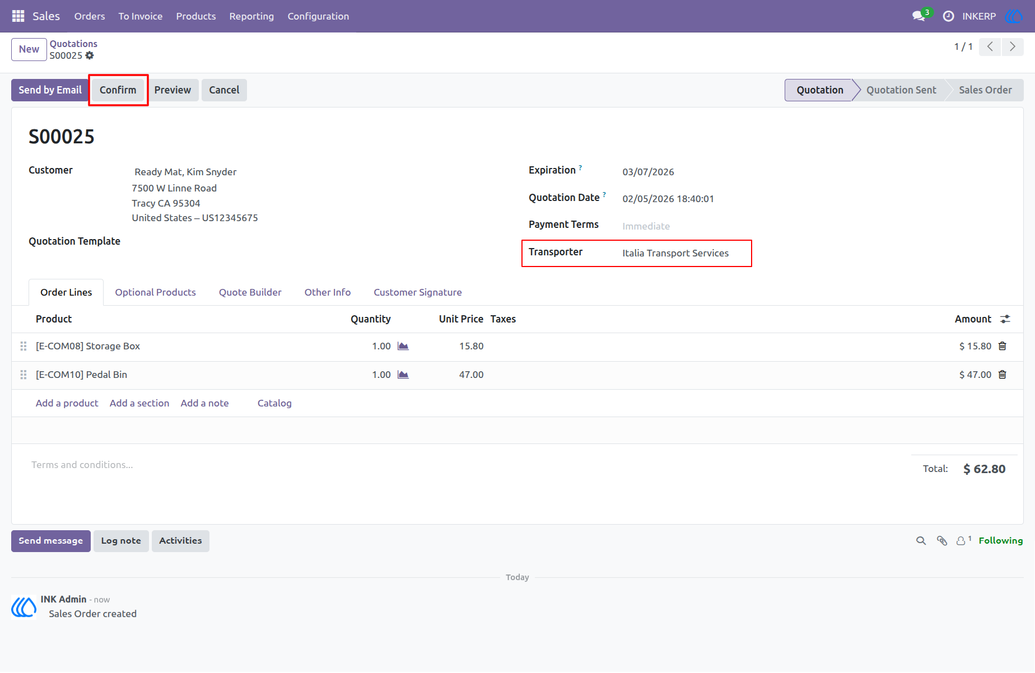The width and height of the screenshot is (1035, 673).
Task: Click drag handle of Storage Box row
Action: pyautogui.click(x=24, y=346)
